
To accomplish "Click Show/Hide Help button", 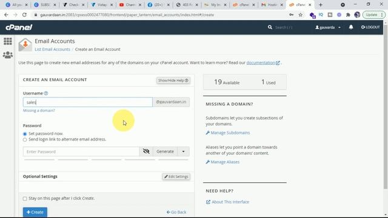I will [173, 81].
